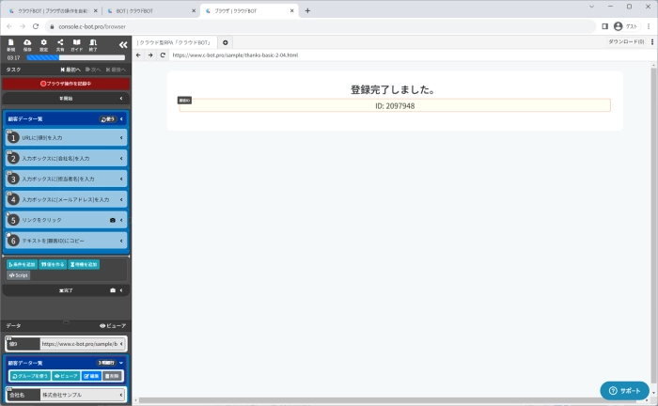Screen dimensions: 658x406
Task: Click the 新規 (new) file icon
Action: 10,45
